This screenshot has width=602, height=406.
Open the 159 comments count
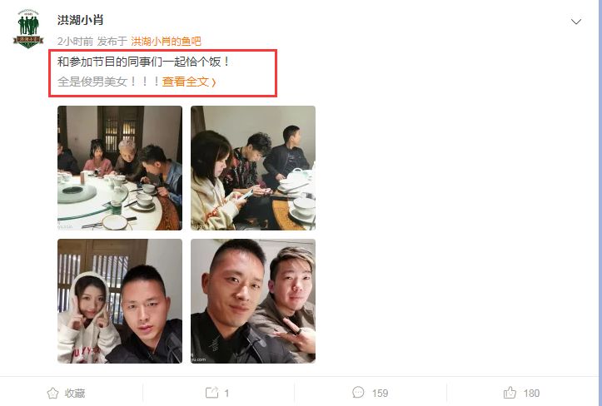(380, 394)
